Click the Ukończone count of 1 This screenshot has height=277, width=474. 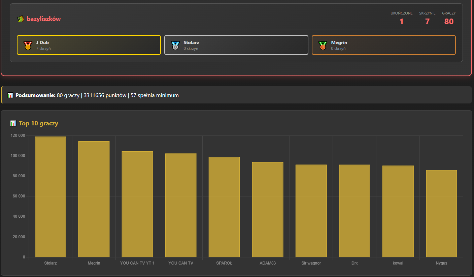point(401,22)
